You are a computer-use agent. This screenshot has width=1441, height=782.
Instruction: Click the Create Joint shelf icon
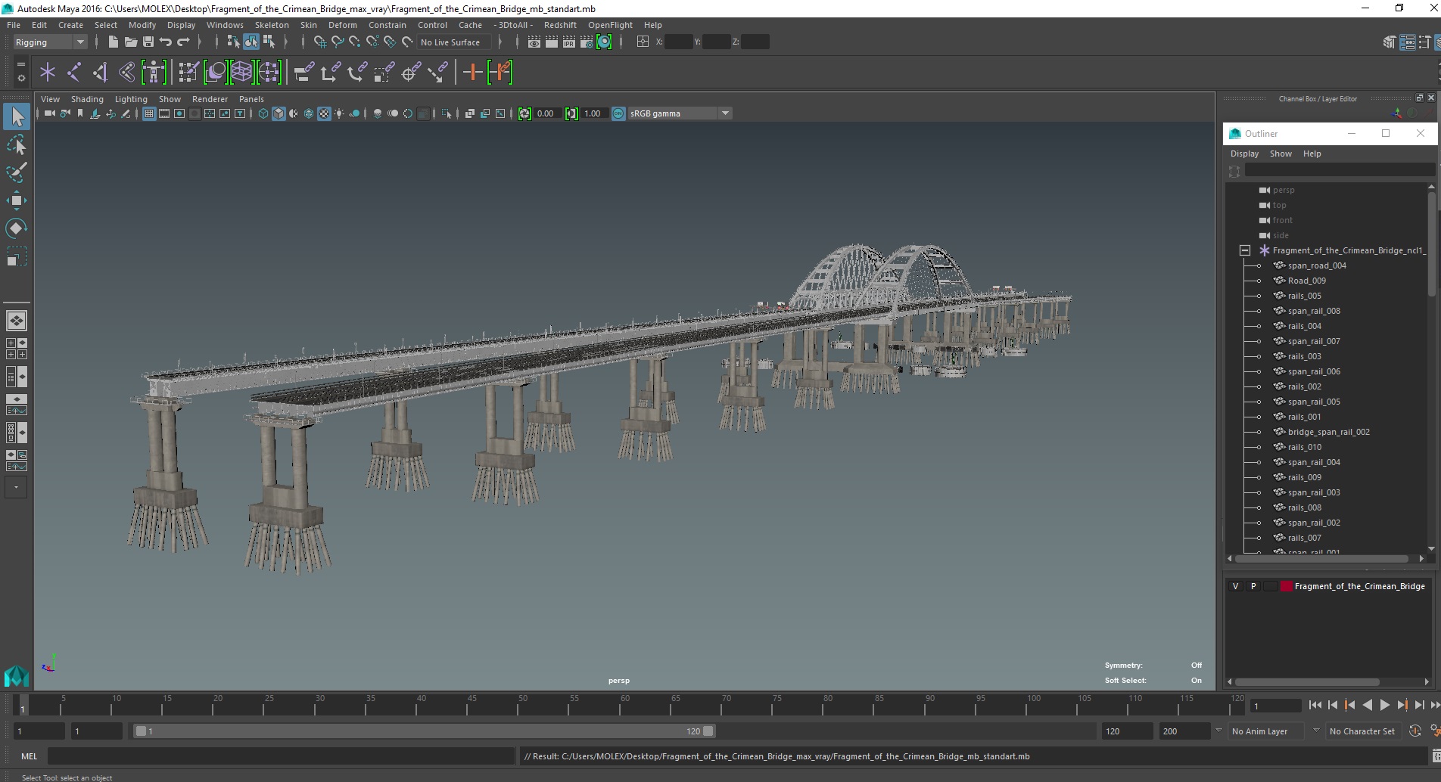[x=74, y=73]
